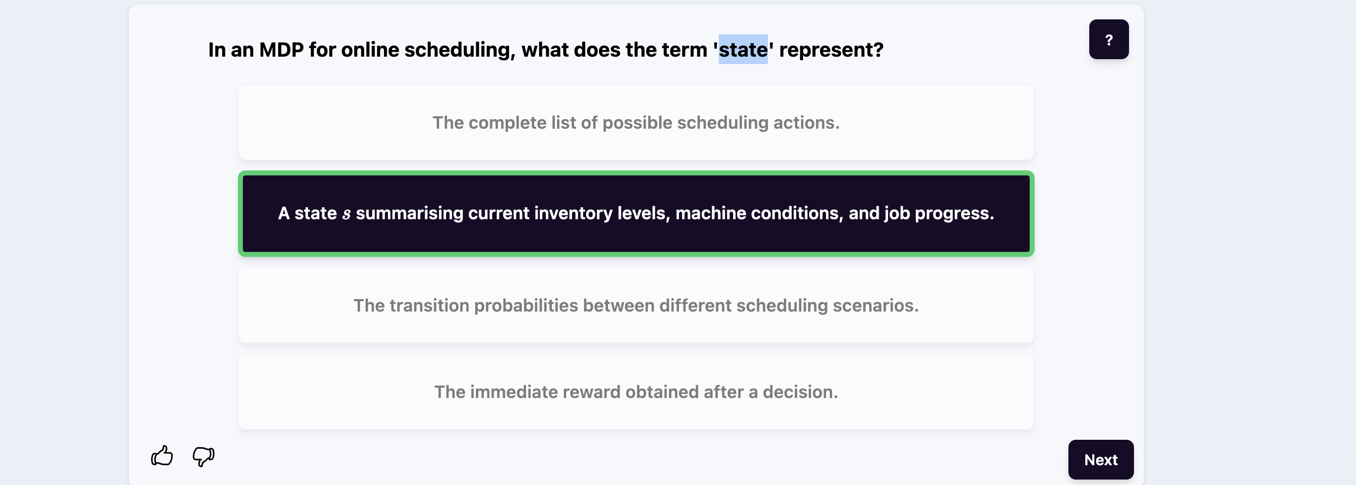Go to the next question with Next
The height and width of the screenshot is (485, 1356).
[x=1100, y=459]
